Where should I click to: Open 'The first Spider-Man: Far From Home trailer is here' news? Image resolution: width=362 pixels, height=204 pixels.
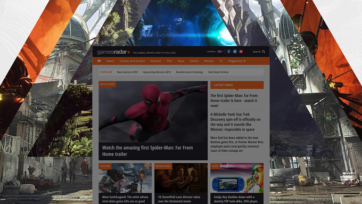[x=234, y=101]
